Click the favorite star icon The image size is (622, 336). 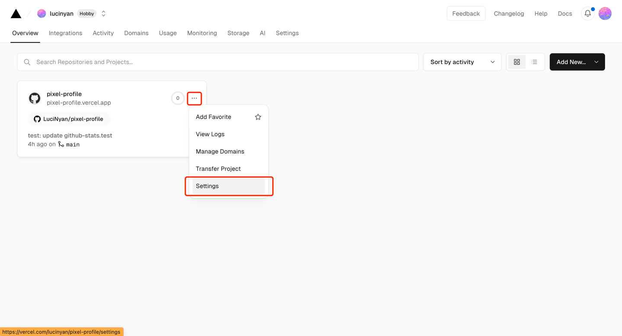[x=258, y=117]
